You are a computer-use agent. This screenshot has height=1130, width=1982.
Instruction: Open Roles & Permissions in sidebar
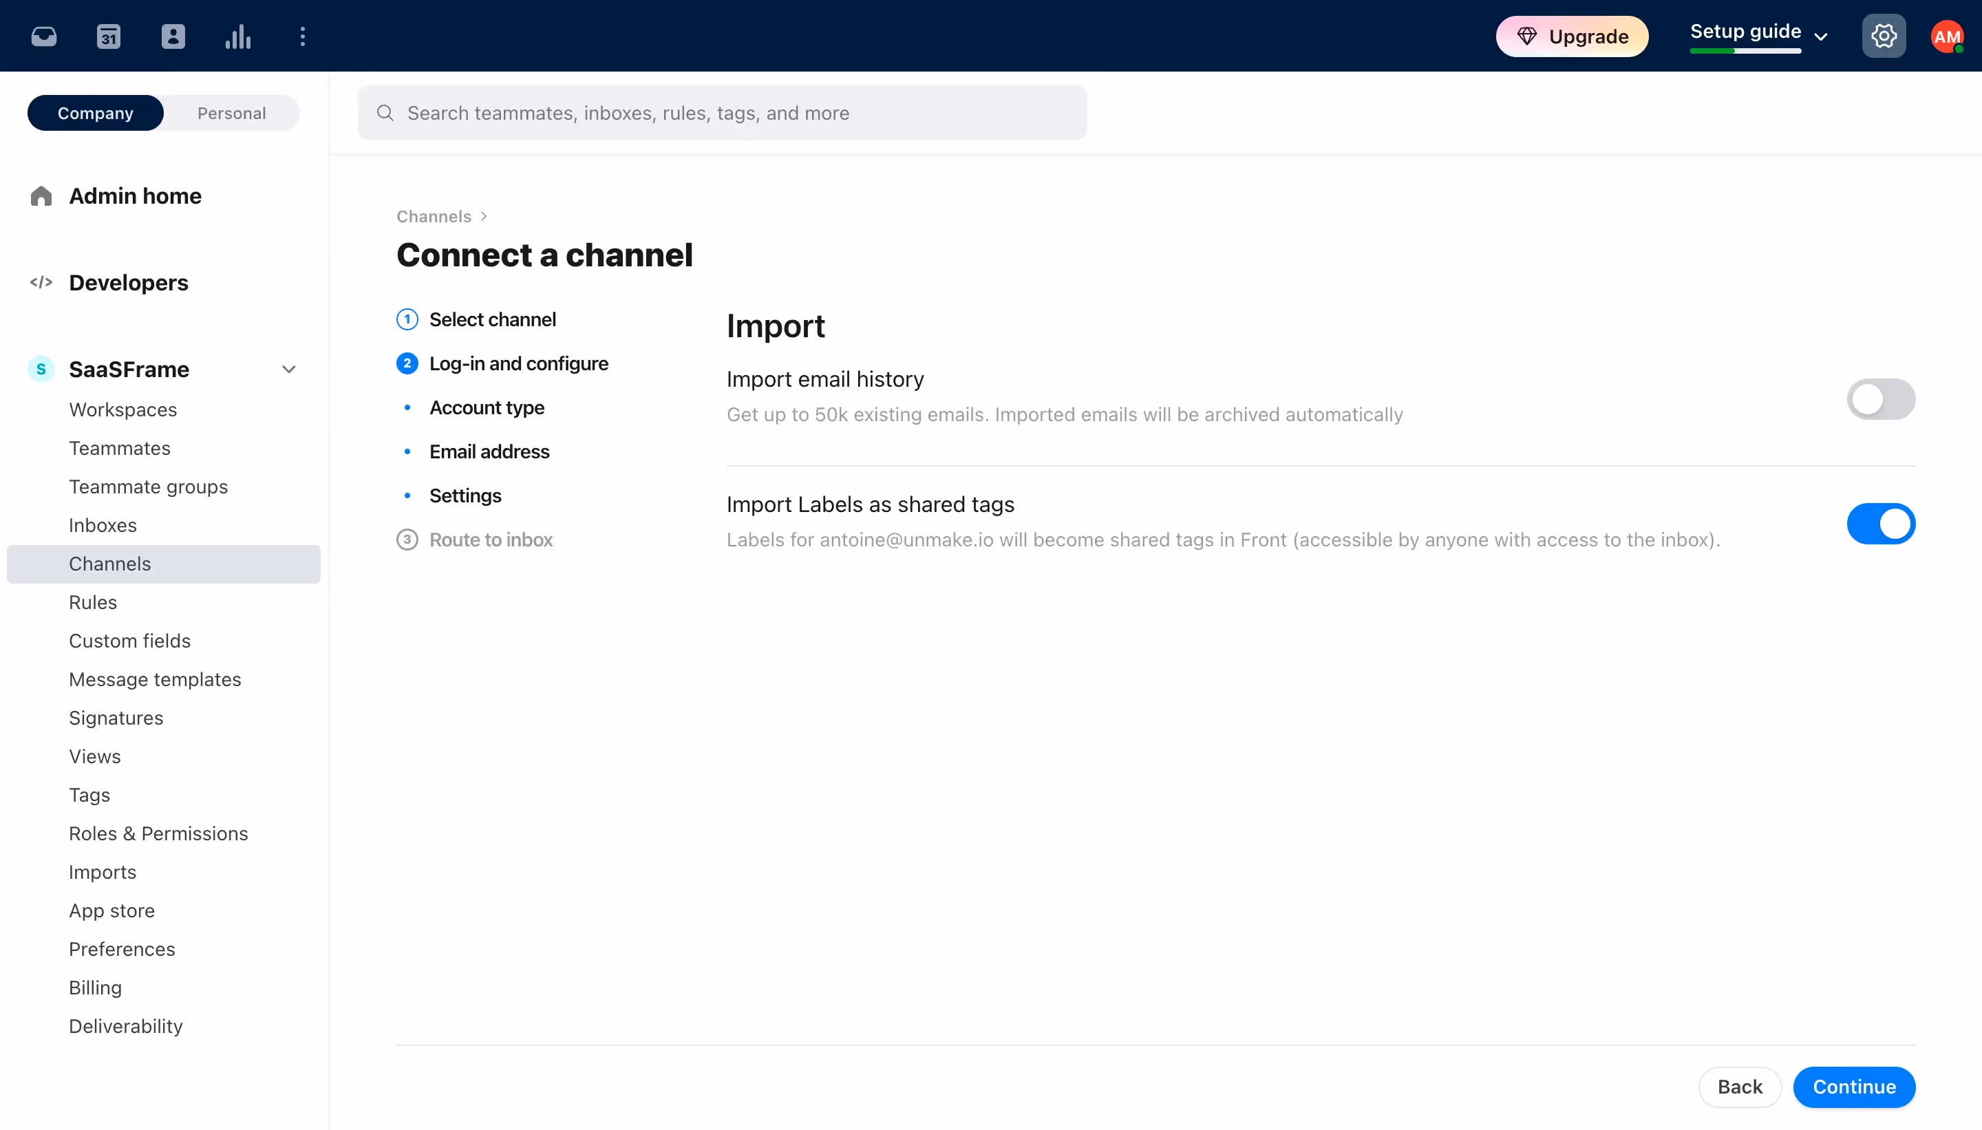click(x=158, y=833)
